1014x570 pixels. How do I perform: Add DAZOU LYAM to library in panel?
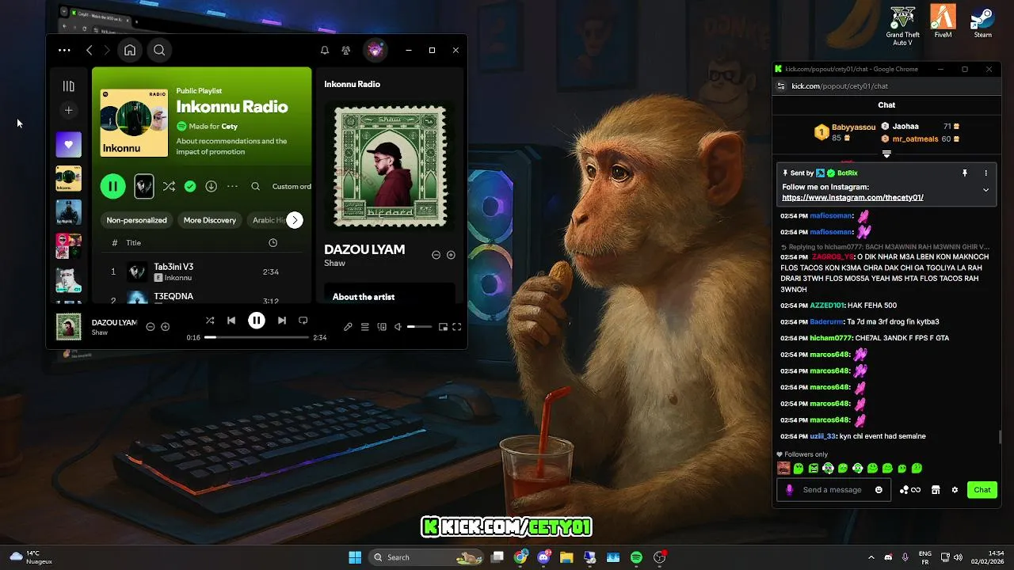pyautogui.click(x=451, y=255)
